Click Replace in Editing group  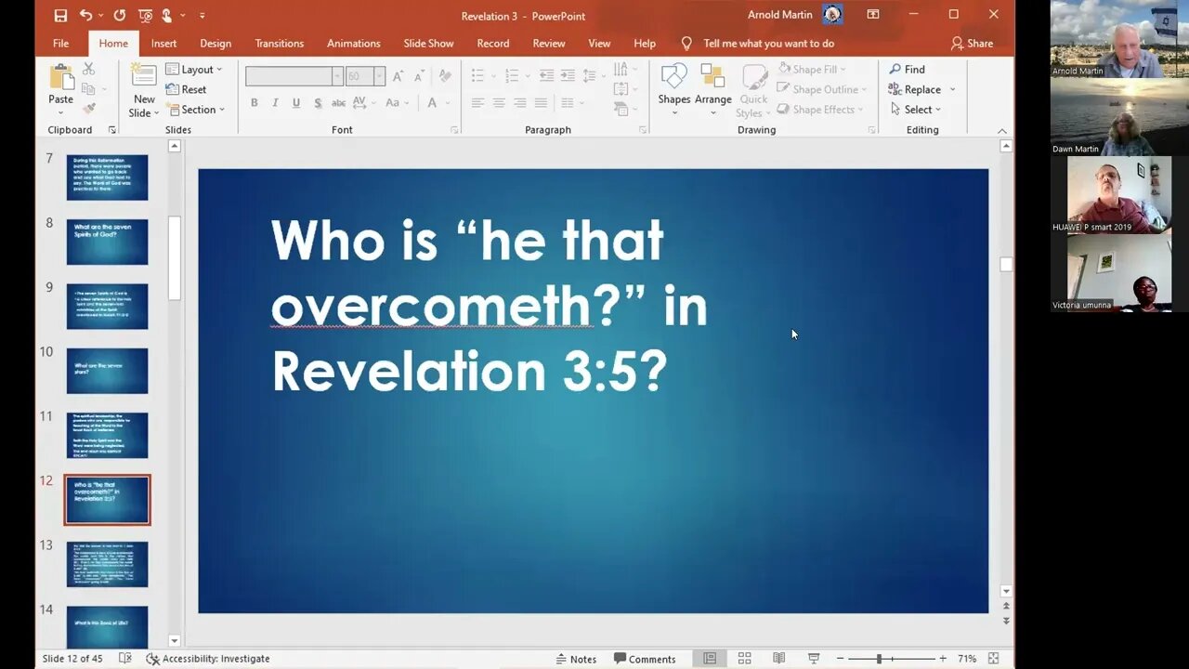pyautogui.click(x=915, y=89)
